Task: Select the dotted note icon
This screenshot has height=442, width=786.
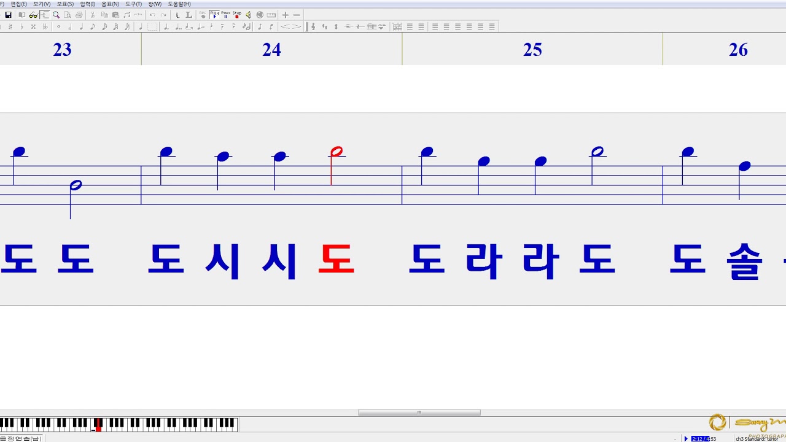Action: tap(166, 26)
